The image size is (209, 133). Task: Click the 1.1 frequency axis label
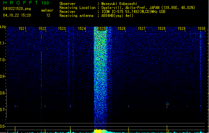(3, 43)
